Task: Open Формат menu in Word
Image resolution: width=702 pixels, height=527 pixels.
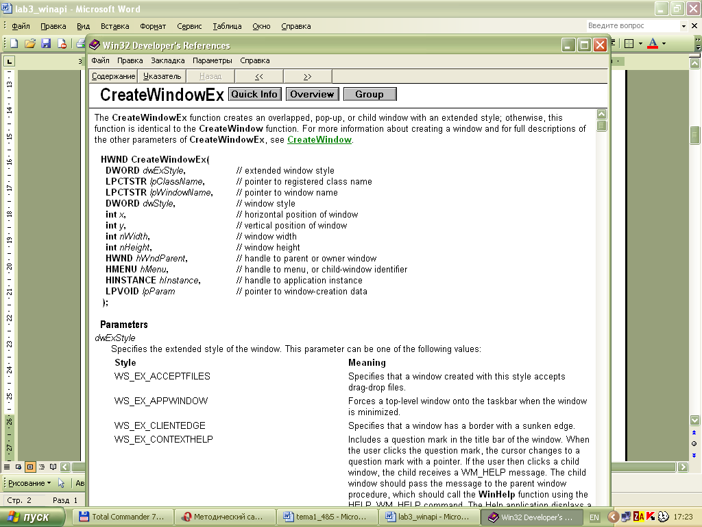Action: (x=153, y=26)
